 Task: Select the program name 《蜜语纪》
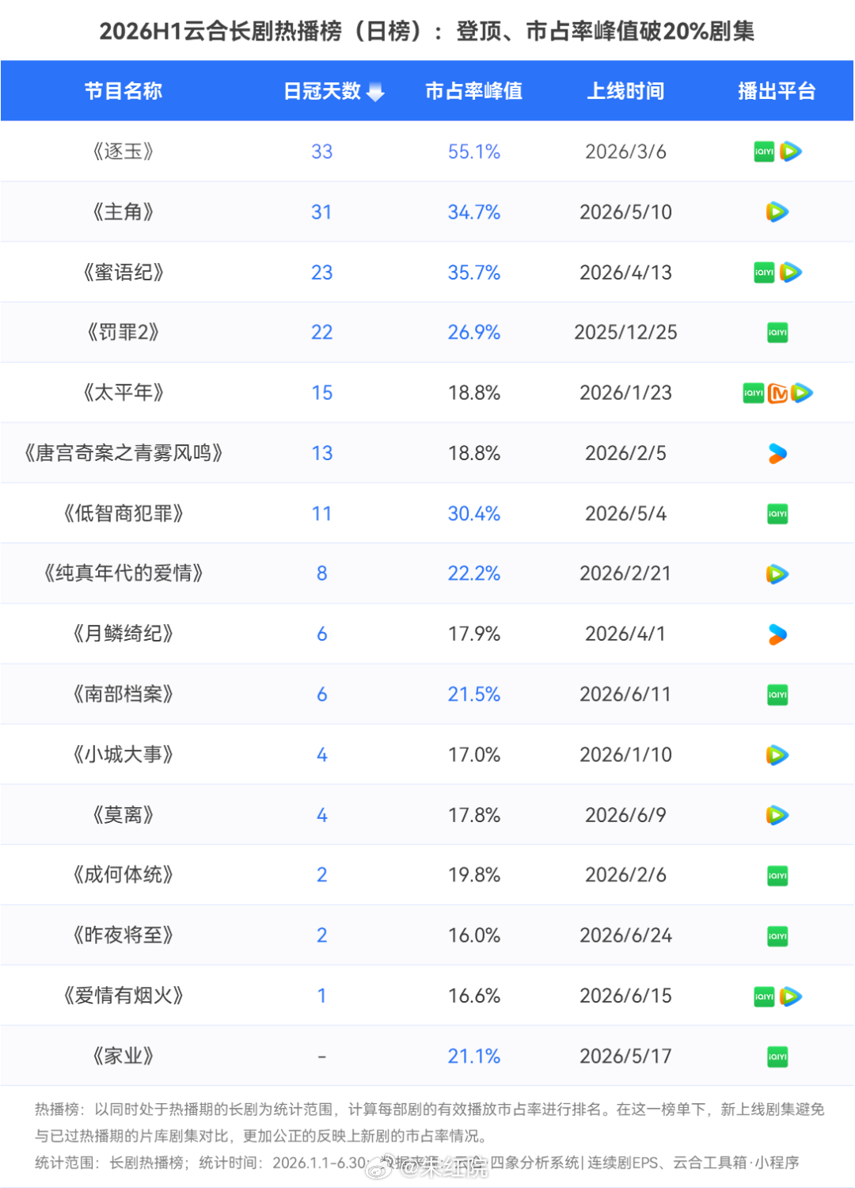coord(123,272)
